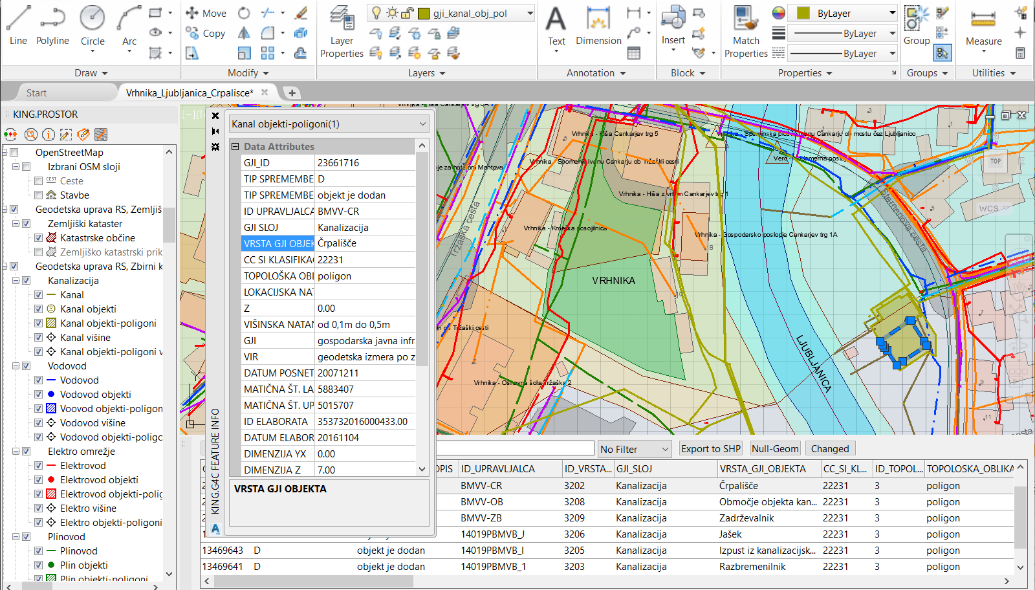Screen dimensions: 1035x590
Task: Click the Null-Geom button
Action: coord(775,449)
